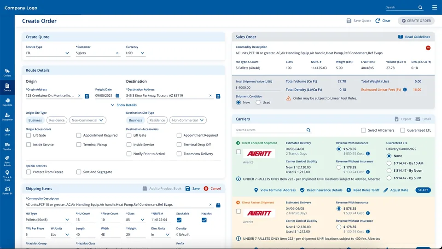Open the Wt Units Lbs dropdown

(60, 234)
